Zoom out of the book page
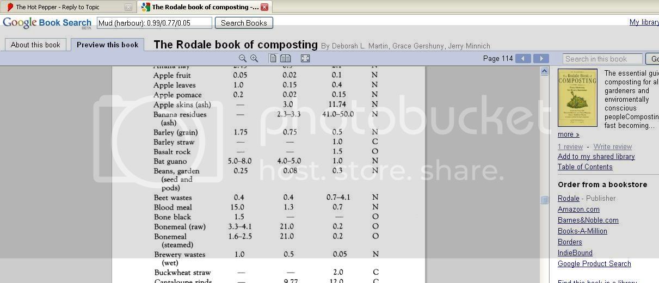Viewport: 659px width, 283px height. point(243,59)
